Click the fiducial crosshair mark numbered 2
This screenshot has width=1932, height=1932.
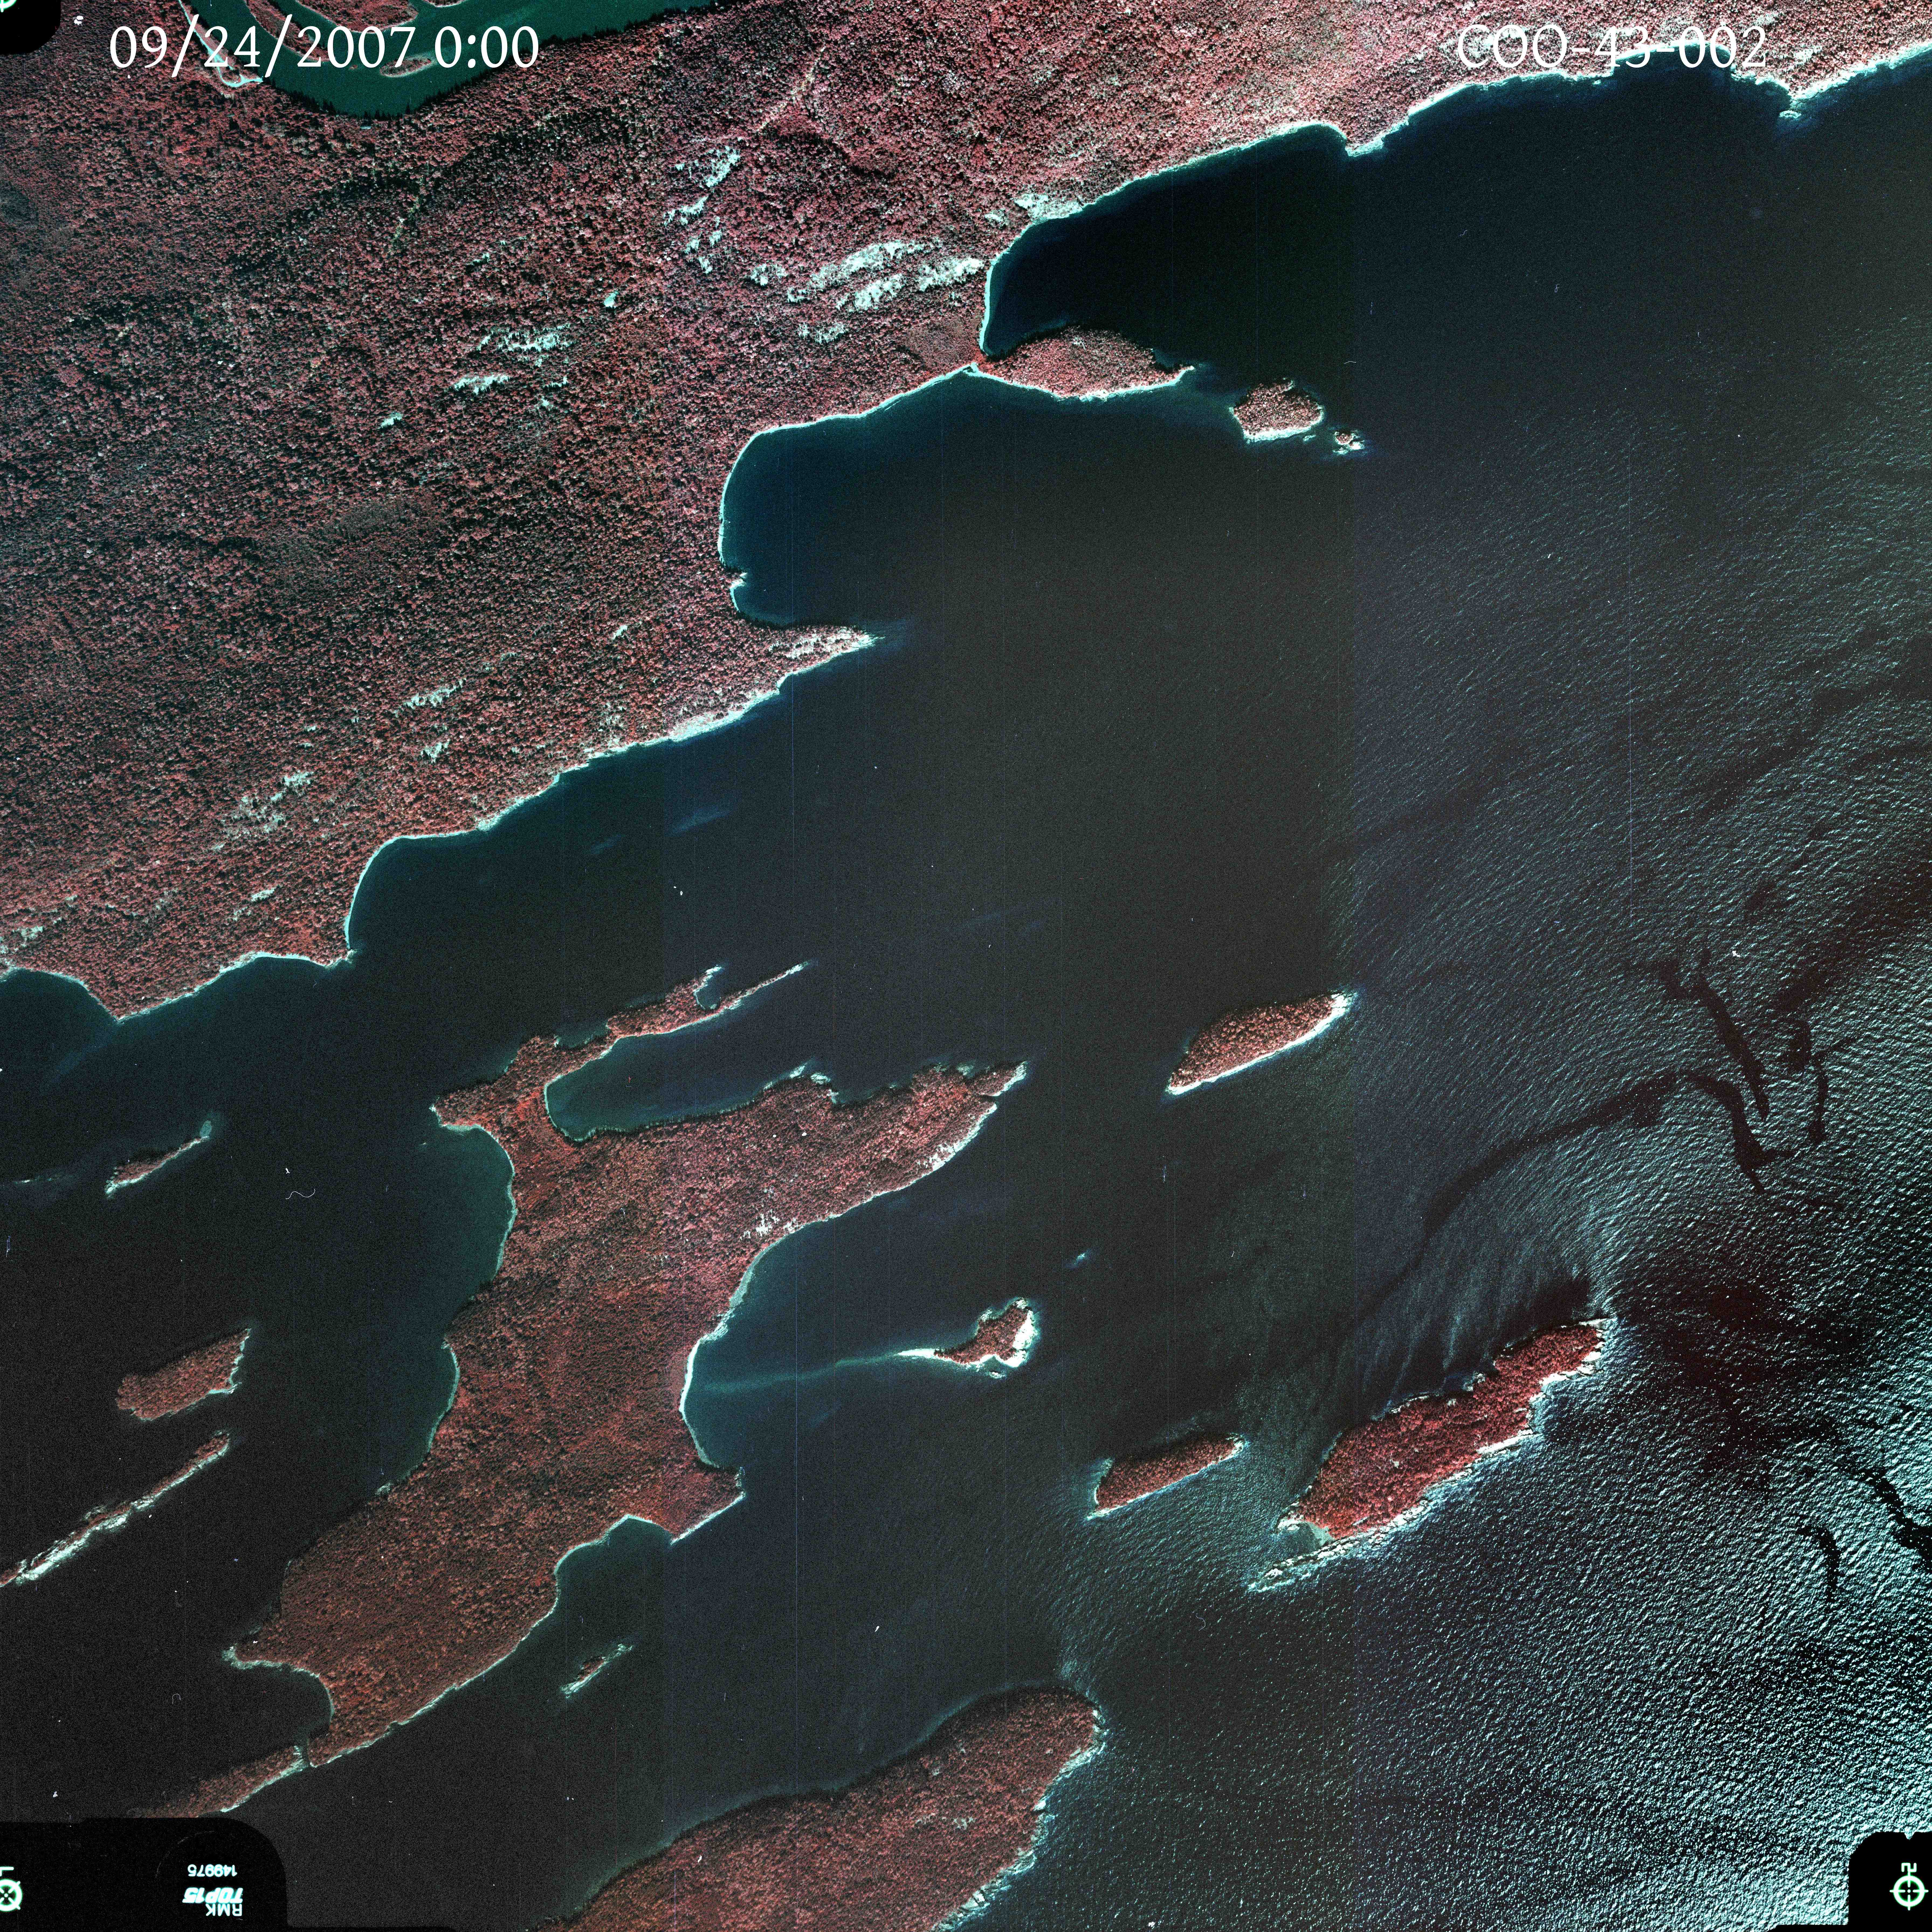[x=1909, y=1891]
